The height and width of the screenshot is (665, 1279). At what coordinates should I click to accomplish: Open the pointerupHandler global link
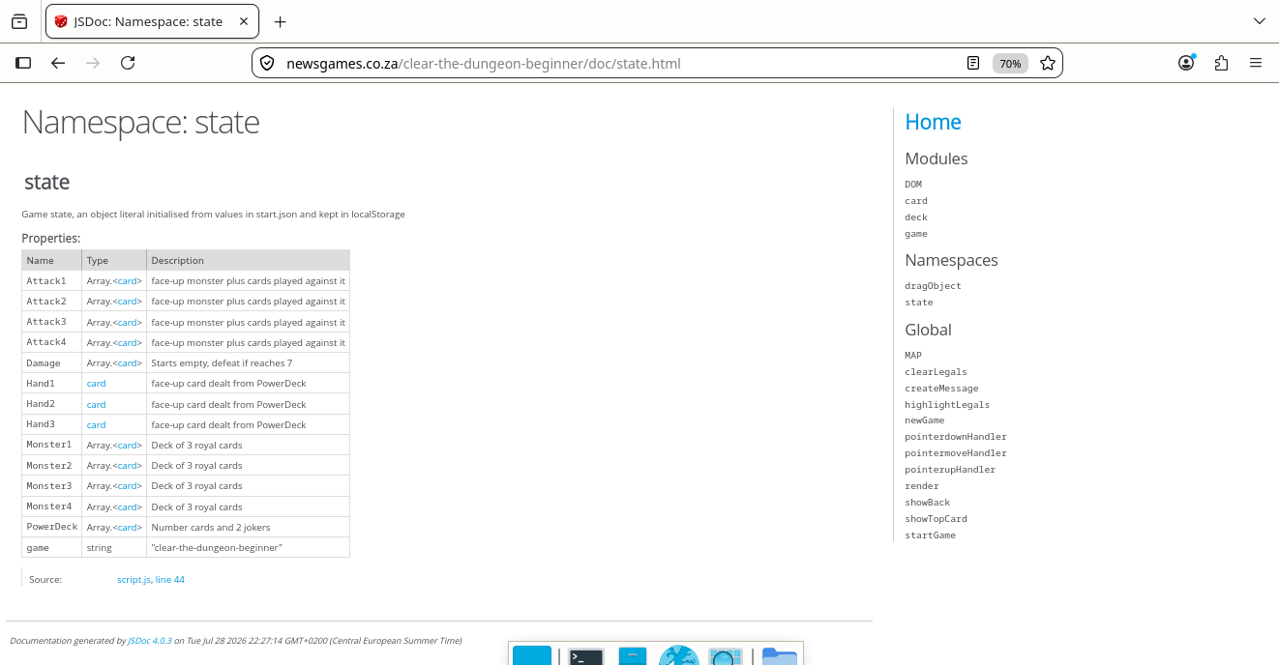(950, 470)
